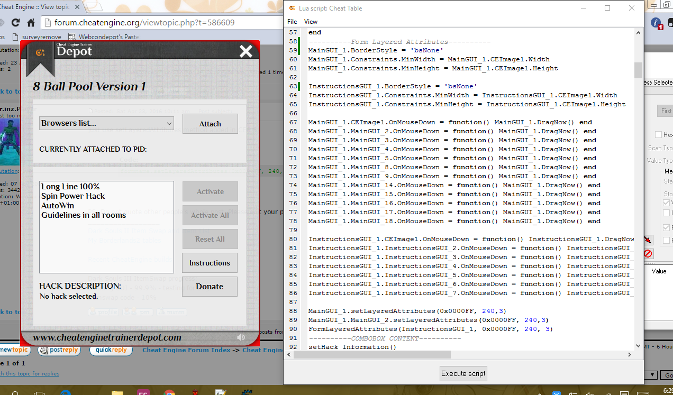This screenshot has height=395, width=673.
Task: Click the blue extension icon with red badge
Action: 657,23
